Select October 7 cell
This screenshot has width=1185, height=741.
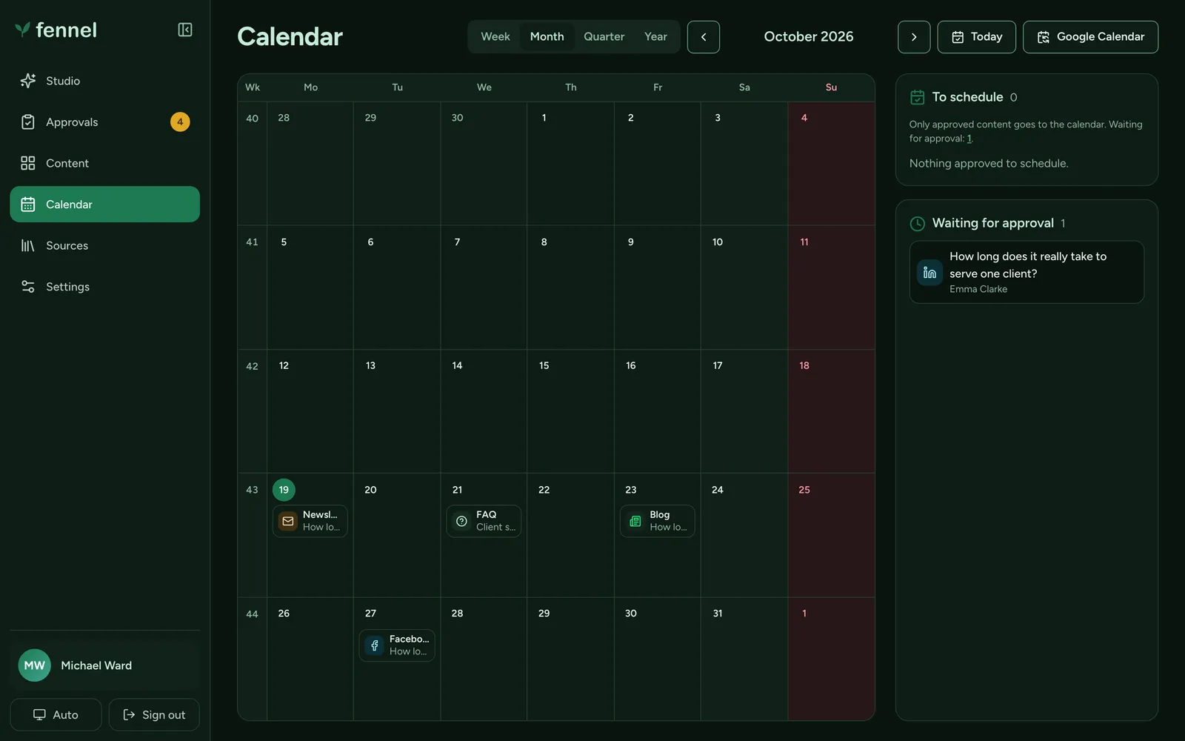click(x=484, y=288)
